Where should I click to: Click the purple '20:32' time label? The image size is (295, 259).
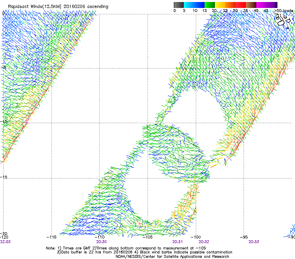pos(204,242)
